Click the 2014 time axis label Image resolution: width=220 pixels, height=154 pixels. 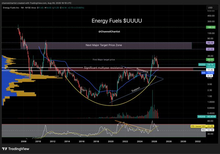pyautogui.click(x=67, y=141)
